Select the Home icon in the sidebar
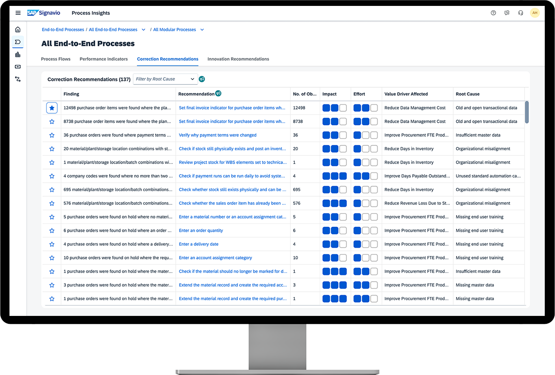This screenshot has height=375, width=555. point(18,29)
